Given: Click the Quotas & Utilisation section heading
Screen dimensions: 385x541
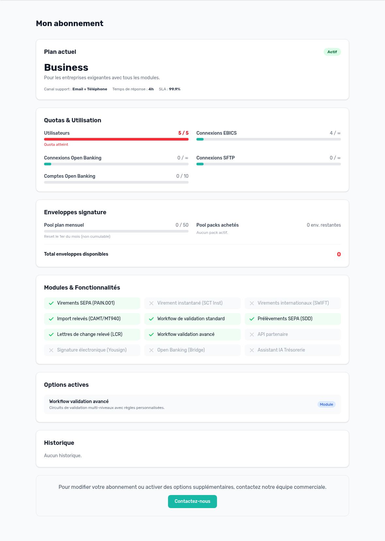Looking at the screenshot, I should 72,120.
